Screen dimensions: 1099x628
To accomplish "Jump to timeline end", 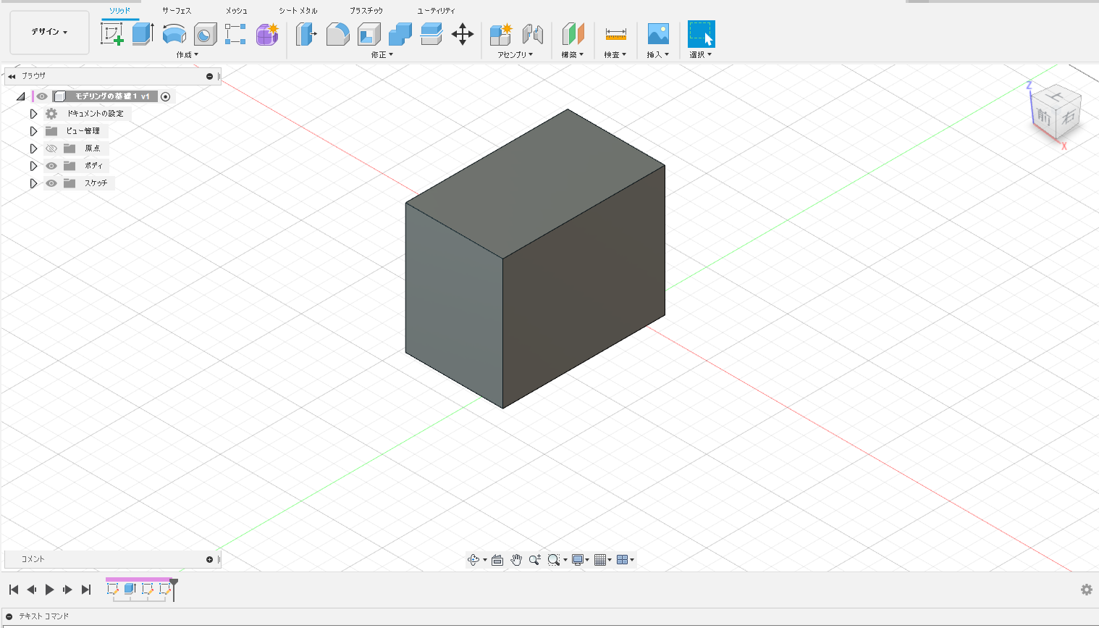I will tap(86, 590).
